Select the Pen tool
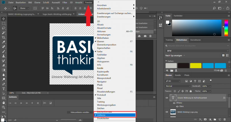The width and height of the screenshot is (231, 122). click(3, 84)
